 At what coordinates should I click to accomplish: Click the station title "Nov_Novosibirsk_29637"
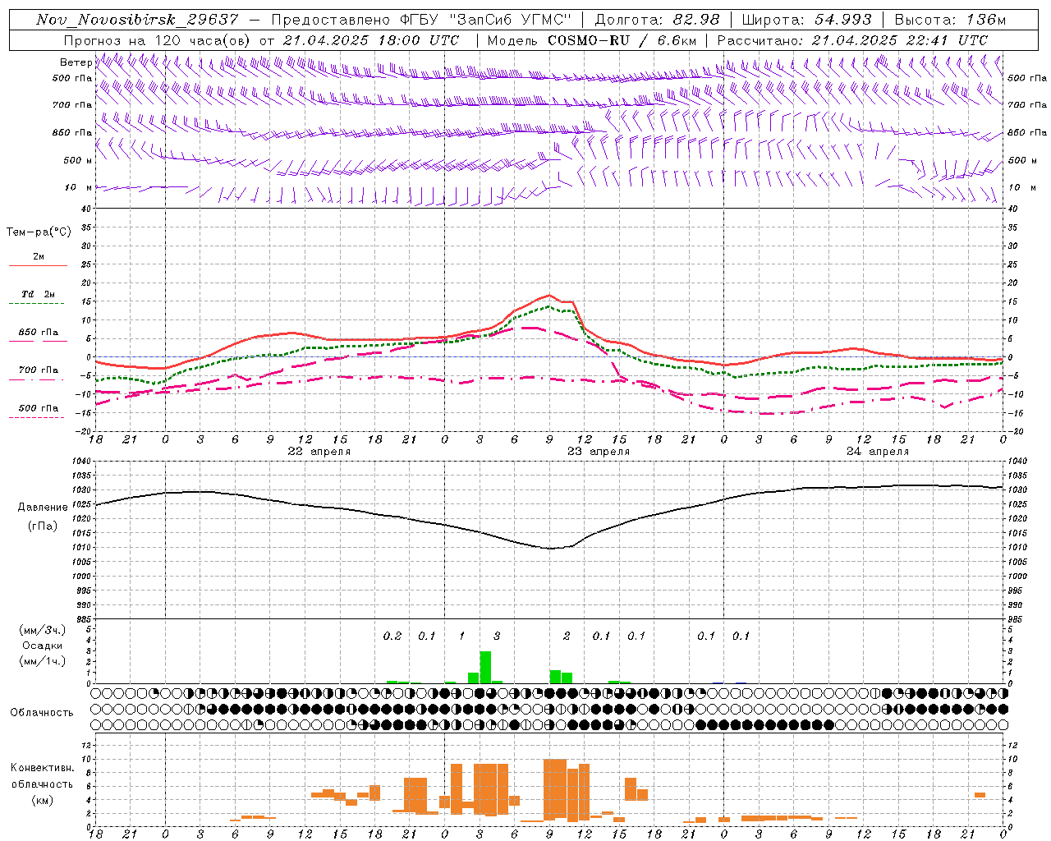[x=137, y=20]
